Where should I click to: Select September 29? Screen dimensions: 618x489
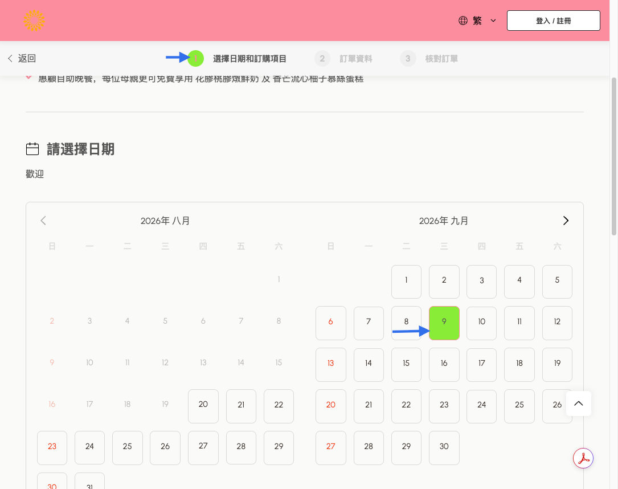coord(406,448)
